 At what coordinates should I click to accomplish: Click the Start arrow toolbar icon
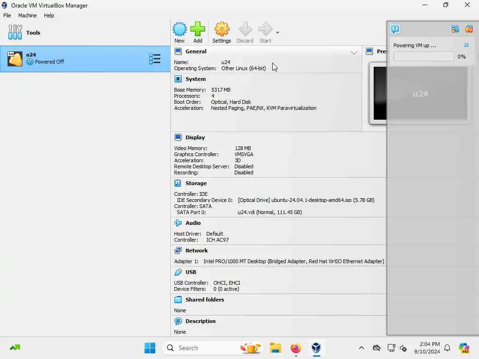click(265, 29)
